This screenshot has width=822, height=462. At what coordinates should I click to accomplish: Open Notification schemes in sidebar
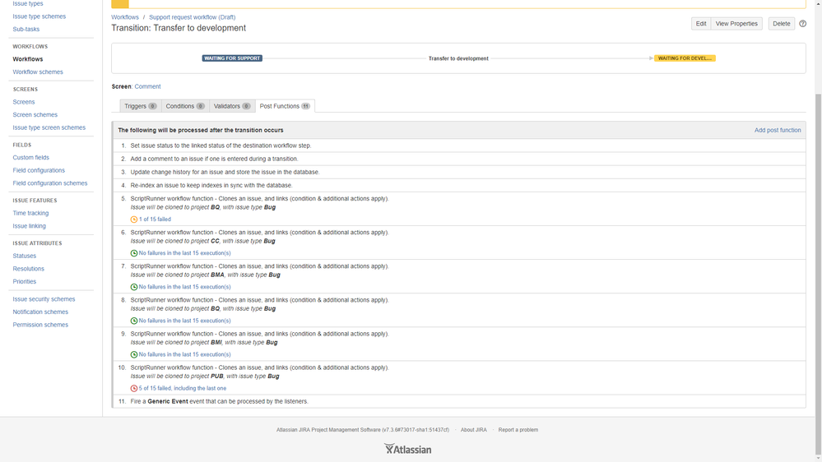[x=40, y=312]
